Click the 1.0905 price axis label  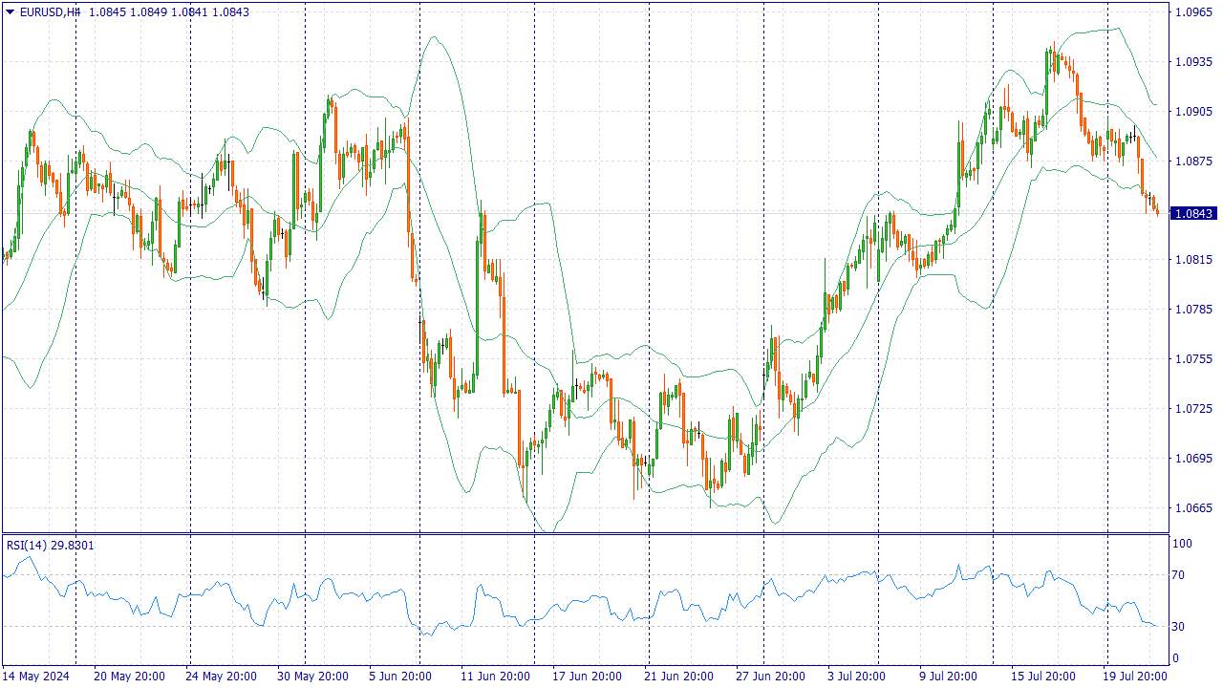pos(1194,112)
